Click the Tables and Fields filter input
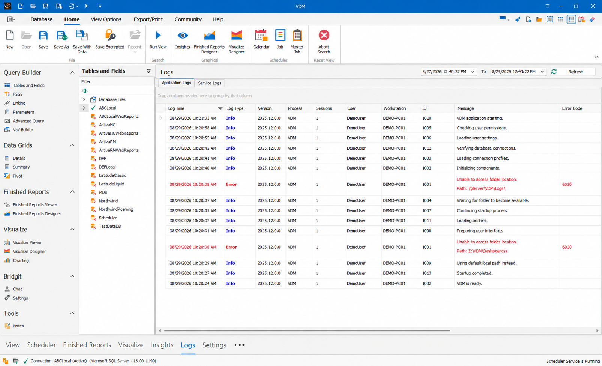 [x=117, y=90]
